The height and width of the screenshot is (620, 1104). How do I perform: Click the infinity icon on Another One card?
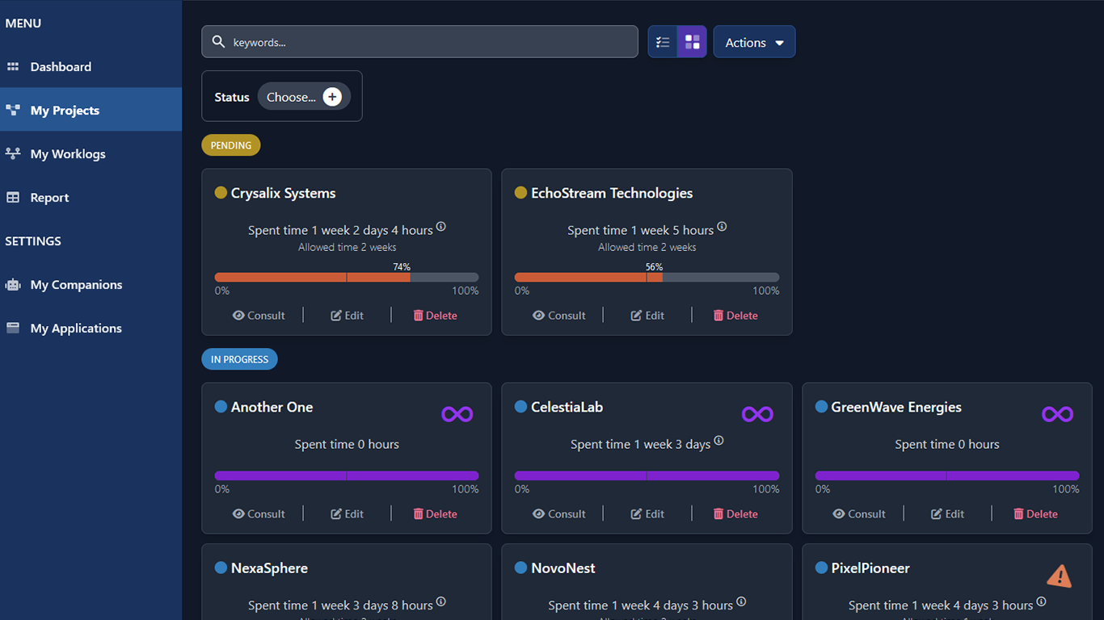[457, 413]
